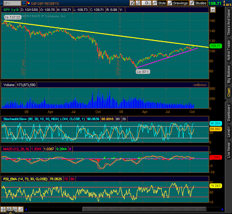Click the horizontal time-axis scrollbar thumb
232x214 pixels.
[144, 209]
